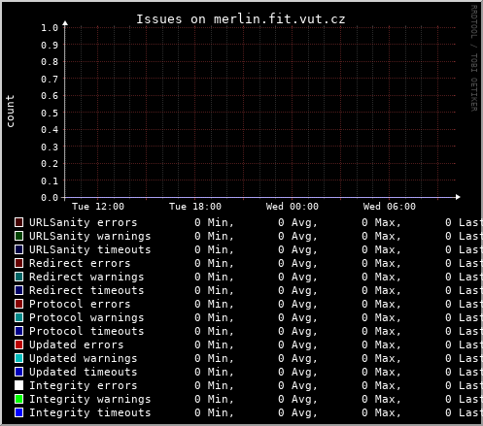This screenshot has width=483, height=426.
Task: Click the Updated errors bright red swatch
Action: (19, 344)
